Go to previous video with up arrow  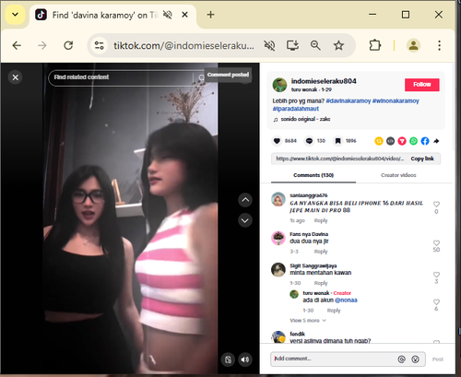click(x=245, y=200)
